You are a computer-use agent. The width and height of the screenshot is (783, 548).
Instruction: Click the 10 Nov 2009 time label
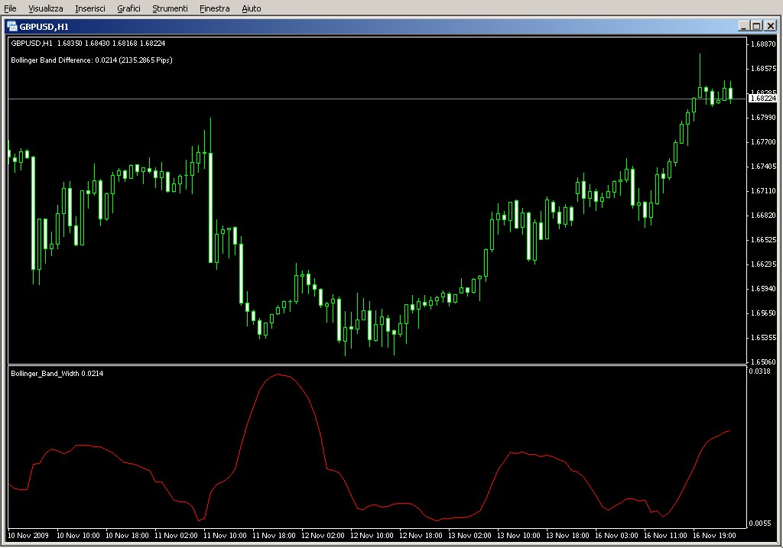tap(28, 536)
